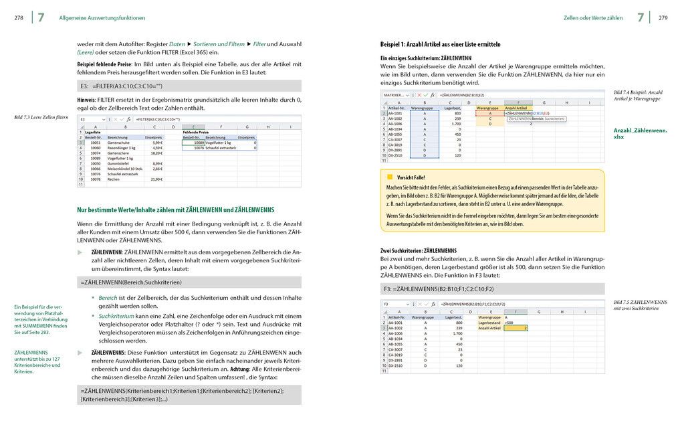Click the Daten ribbon path text
Screen dimensions: 682x431
pos(177,44)
